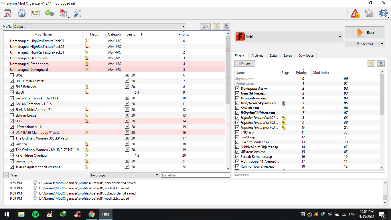
Task: Click the log panel vertical scrollbar
Action: 385,192
